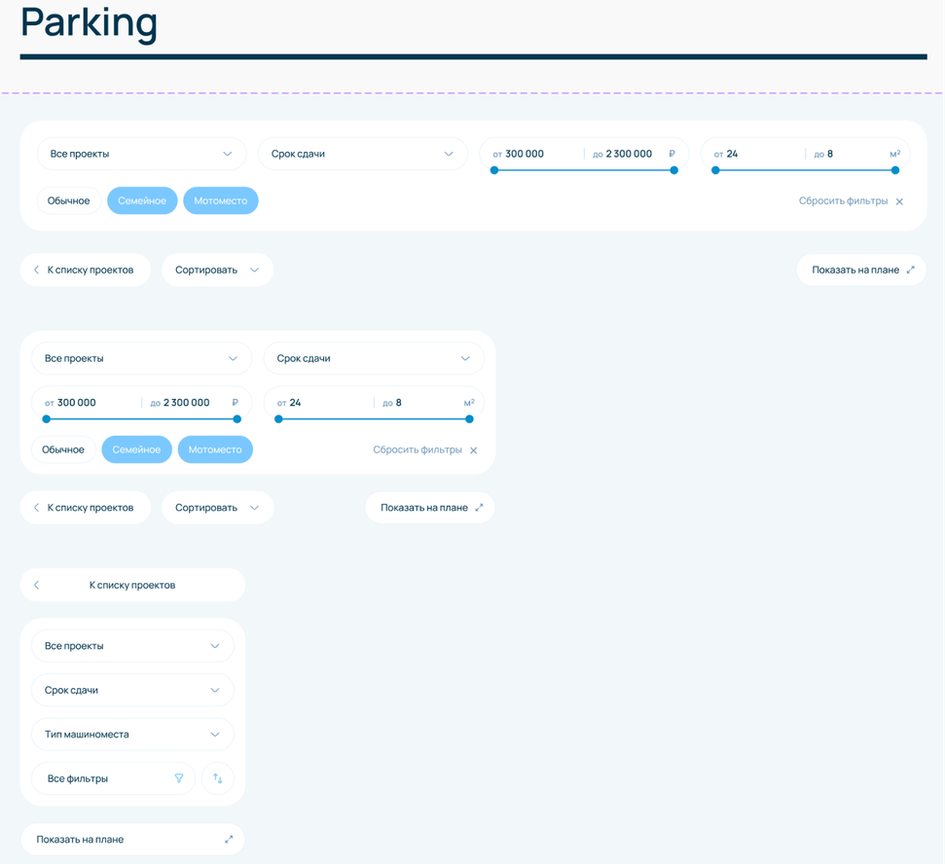The image size is (945, 864).
Task: Open Все проекты dropdown in the middle panel
Action: (x=142, y=358)
